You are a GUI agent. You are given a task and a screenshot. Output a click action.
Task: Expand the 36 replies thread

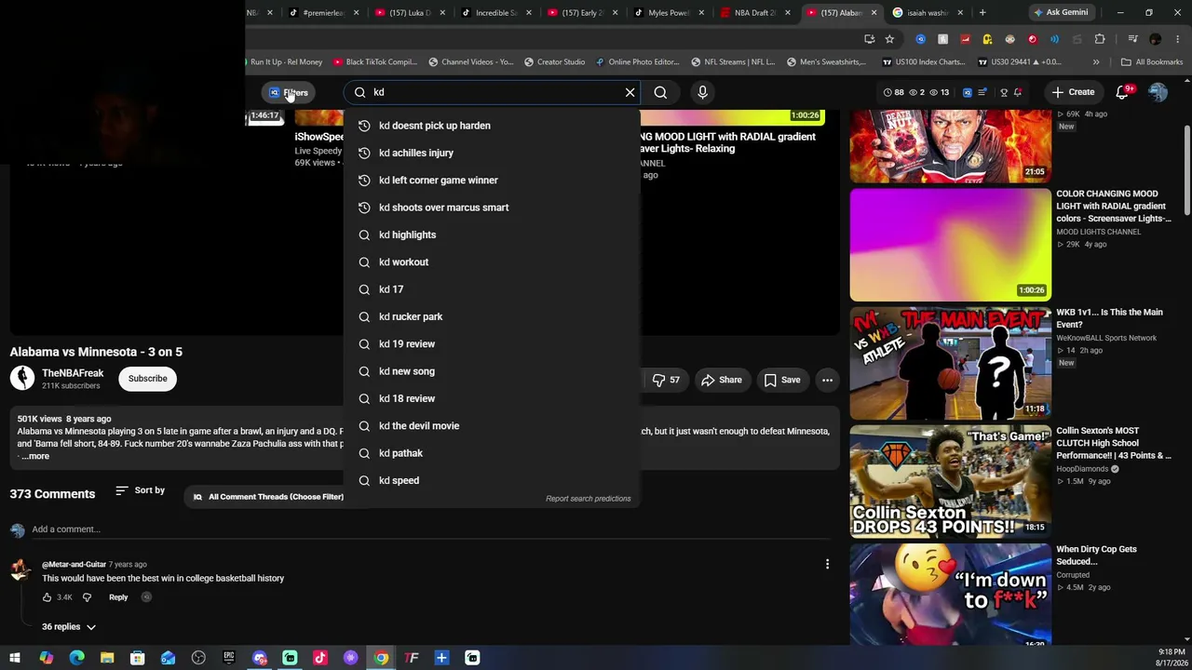pyautogui.click(x=69, y=627)
